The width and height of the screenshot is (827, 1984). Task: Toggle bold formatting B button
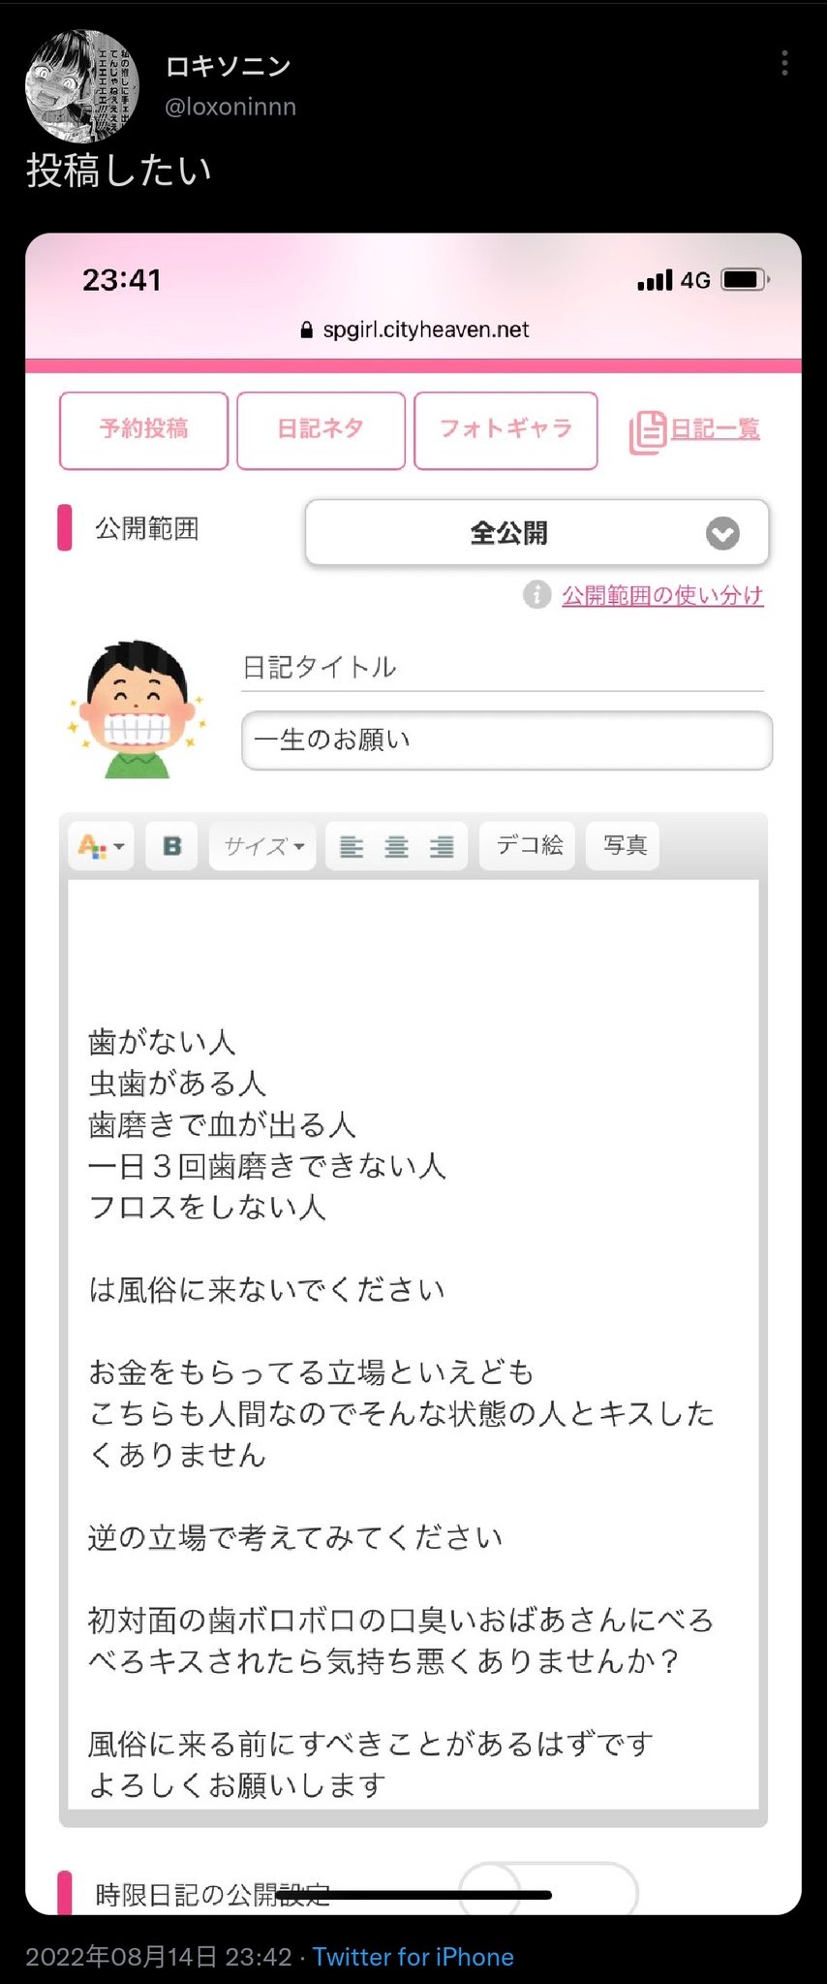click(172, 846)
